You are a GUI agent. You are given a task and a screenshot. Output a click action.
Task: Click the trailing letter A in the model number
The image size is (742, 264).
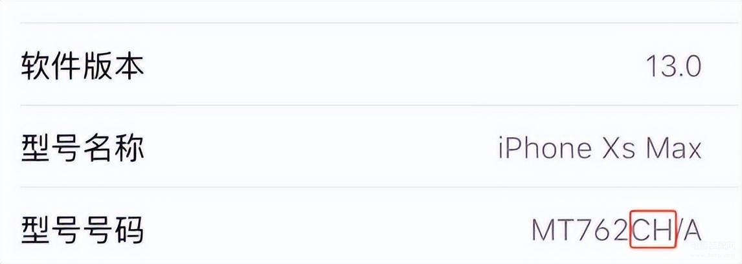pos(693,230)
